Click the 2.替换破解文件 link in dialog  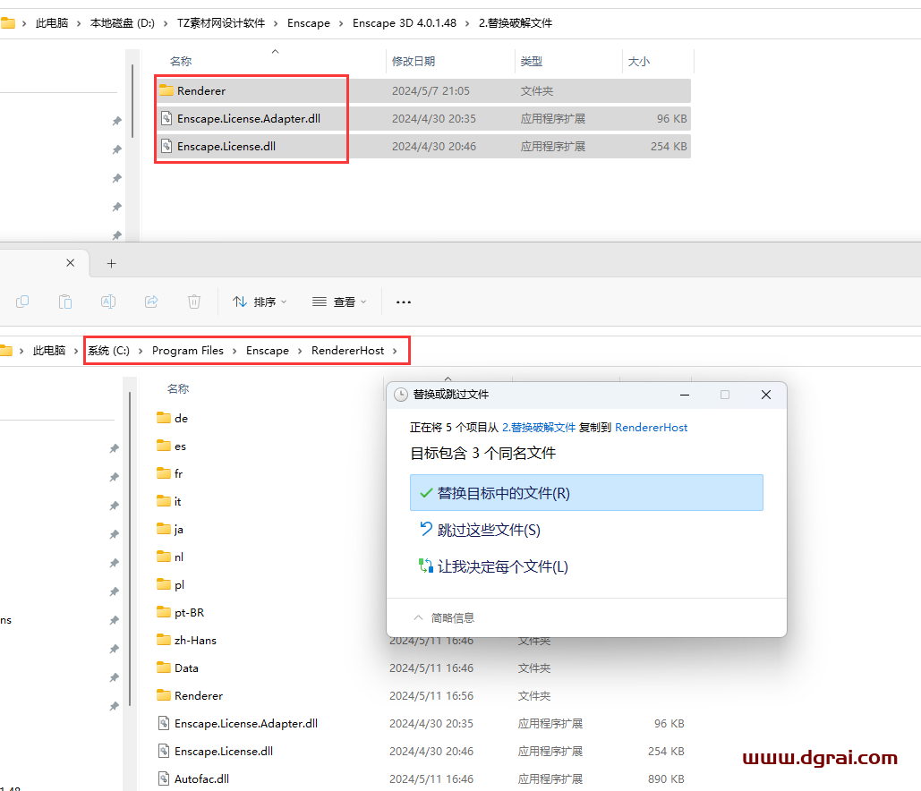coord(539,428)
